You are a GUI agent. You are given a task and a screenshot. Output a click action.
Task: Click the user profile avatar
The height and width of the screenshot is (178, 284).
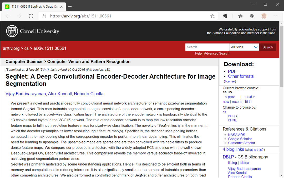coord(264,16)
